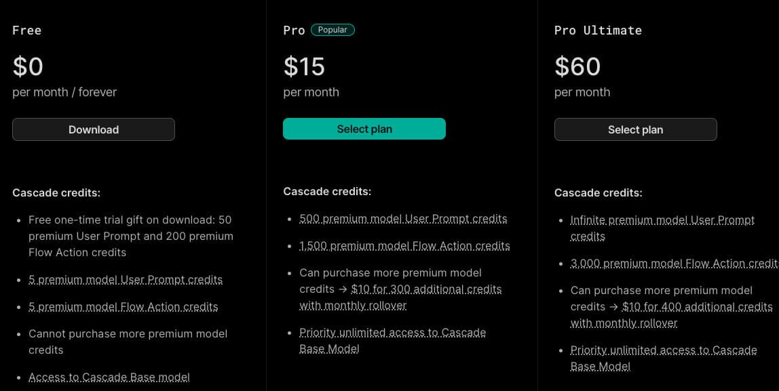Viewport: 779px width, 391px height.
Task: Open the Pro Ultimate plan's Priority unlimited access link
Action: 663,350
